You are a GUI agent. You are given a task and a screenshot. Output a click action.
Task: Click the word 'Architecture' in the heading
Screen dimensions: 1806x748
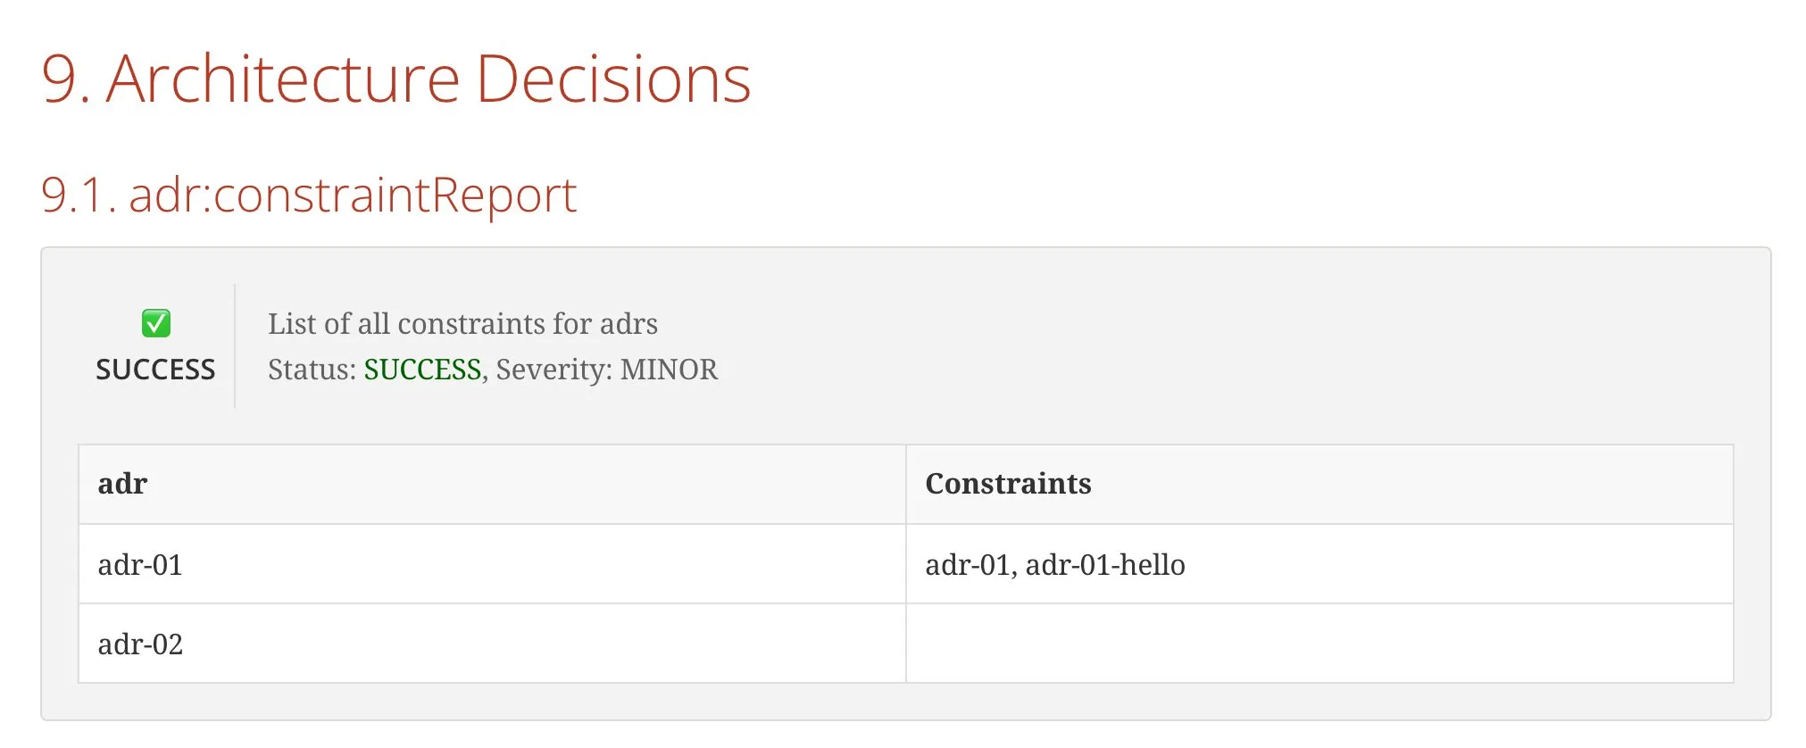(283, 79)
